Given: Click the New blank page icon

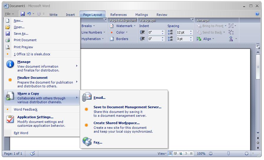Looking at the screenshot, I should [8, 21].
